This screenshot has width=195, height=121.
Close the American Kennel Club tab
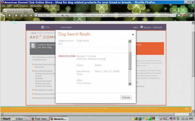[x=31, y=11]
